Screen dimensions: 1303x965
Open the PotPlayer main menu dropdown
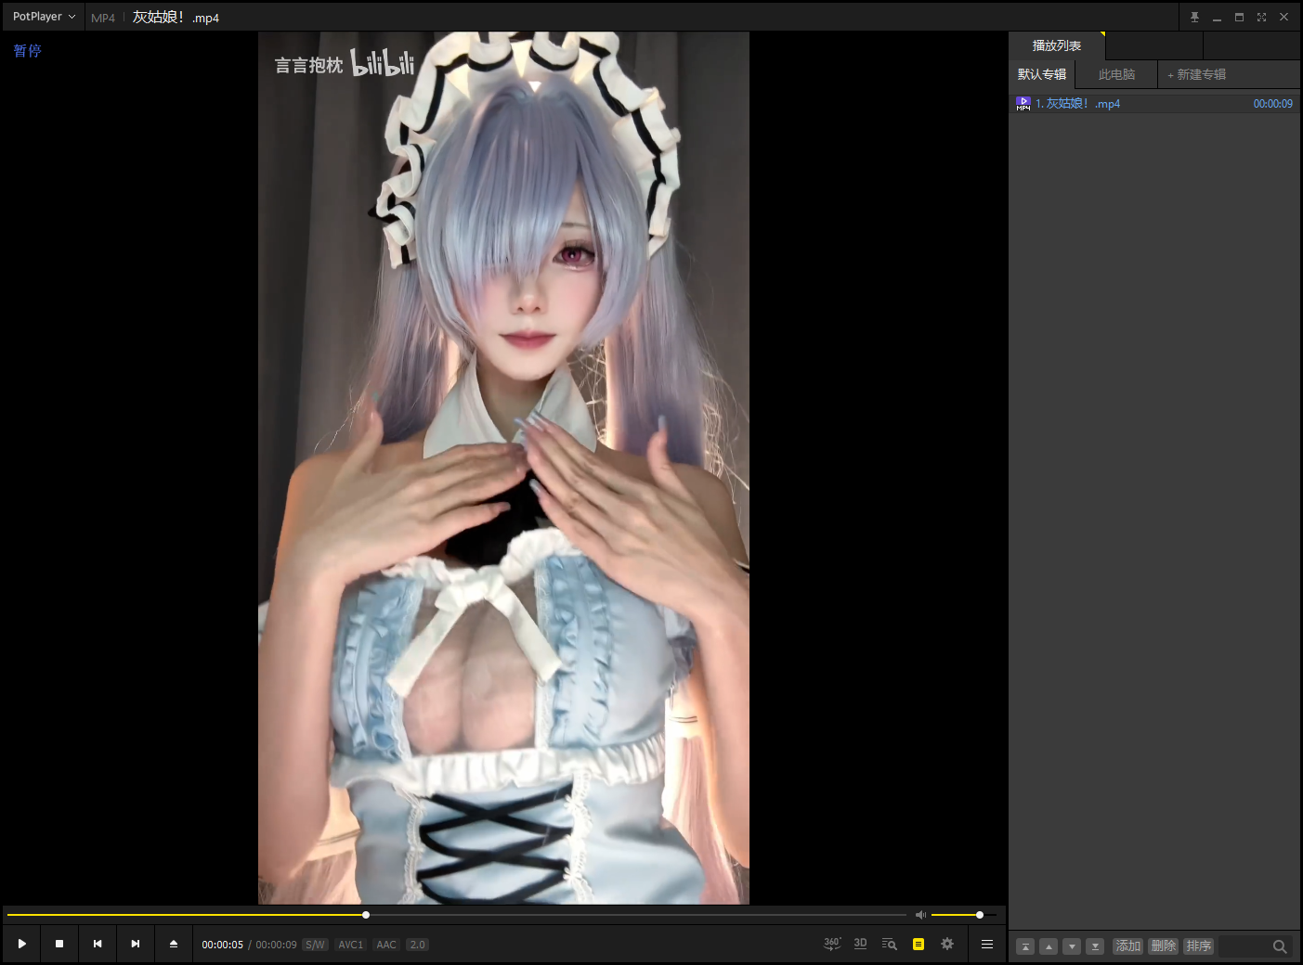(x=44, y=17)
